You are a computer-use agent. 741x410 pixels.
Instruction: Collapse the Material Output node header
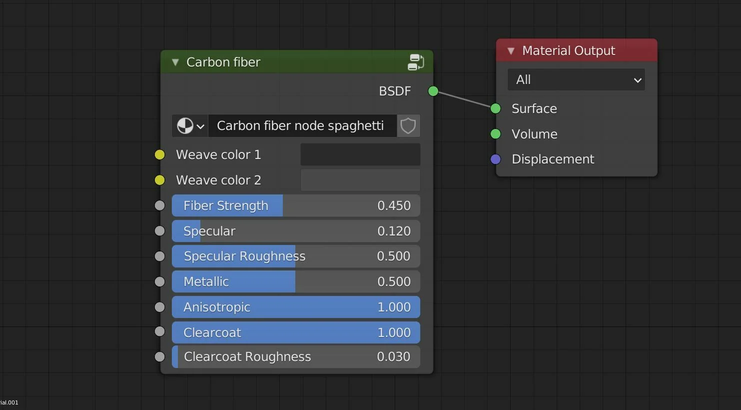pyautogui.click(x=511, y=50)
